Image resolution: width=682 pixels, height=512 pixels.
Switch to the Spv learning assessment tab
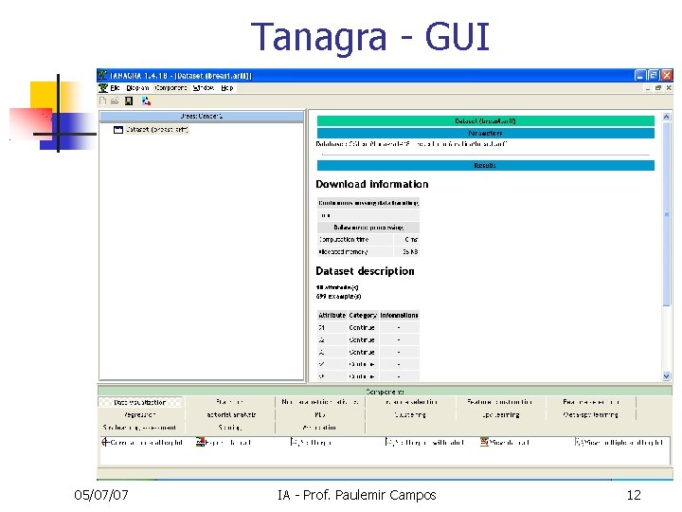click(x=140, y=428)
